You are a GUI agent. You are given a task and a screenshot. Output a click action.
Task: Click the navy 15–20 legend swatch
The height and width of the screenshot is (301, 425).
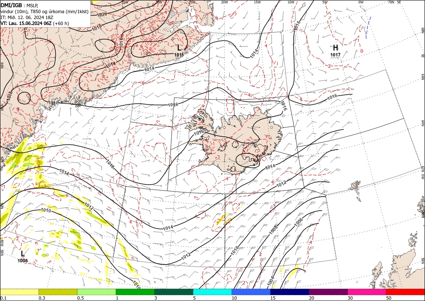point(290,292)
